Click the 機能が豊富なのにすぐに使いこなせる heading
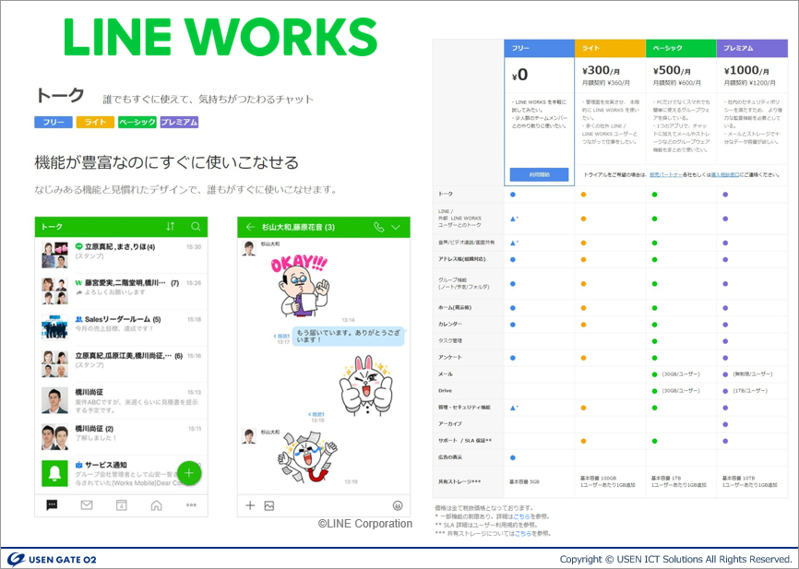The height and width of the screenshot is (569, 799). point(167,163)
